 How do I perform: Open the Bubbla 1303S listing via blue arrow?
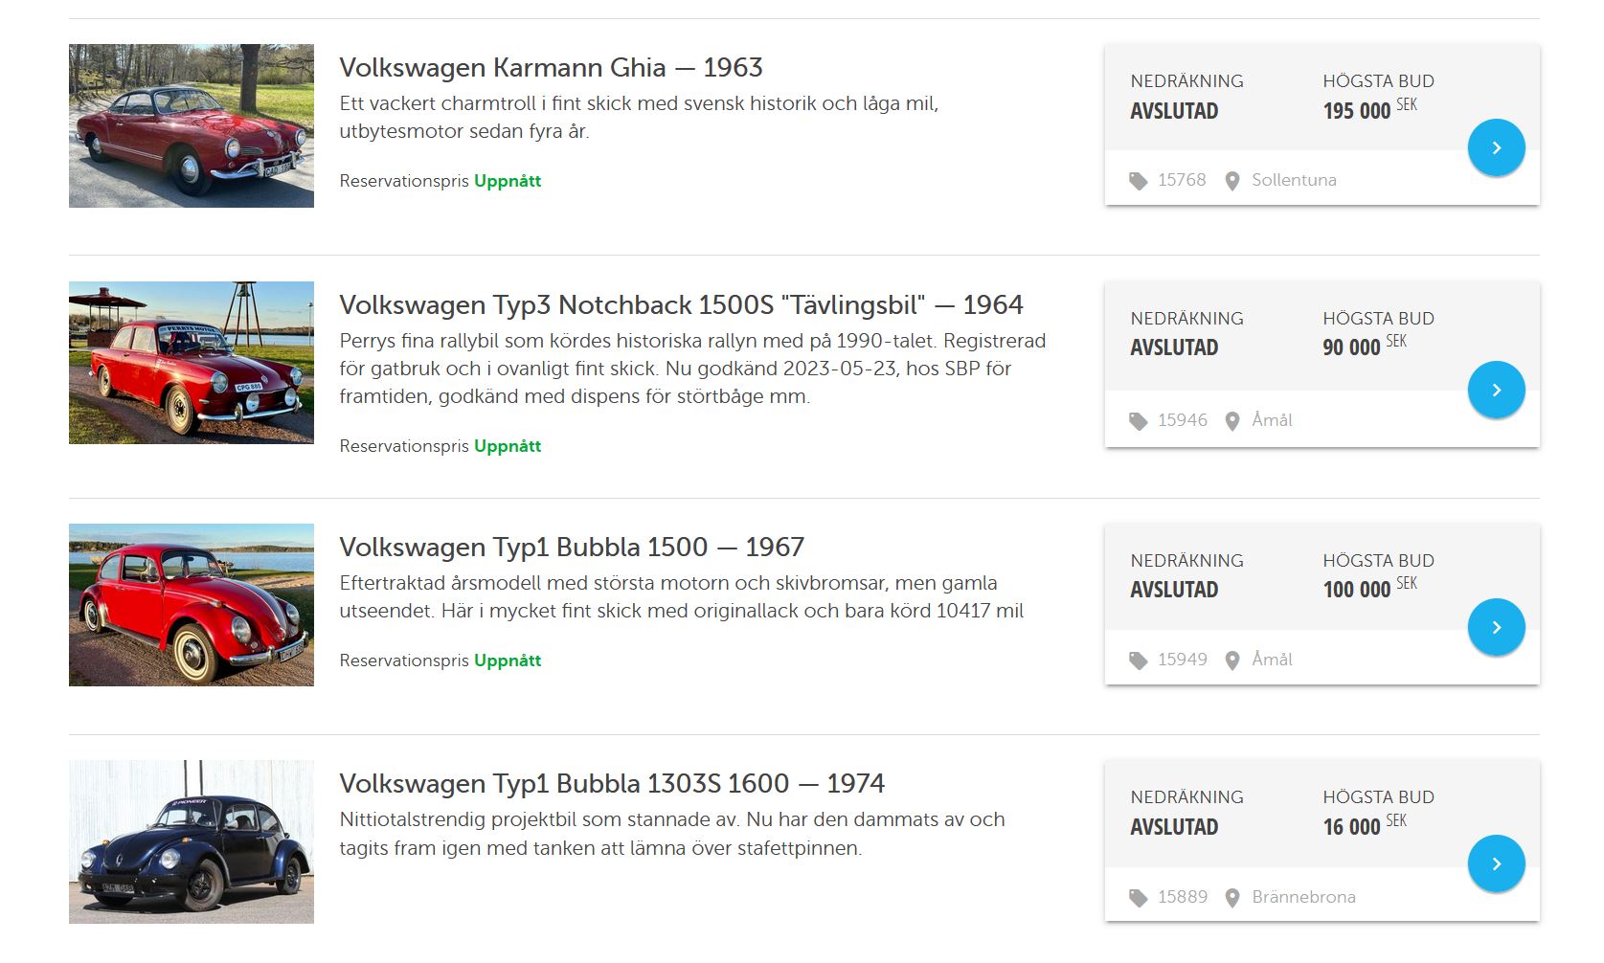pyautogui.click(x=1496, y=863)
